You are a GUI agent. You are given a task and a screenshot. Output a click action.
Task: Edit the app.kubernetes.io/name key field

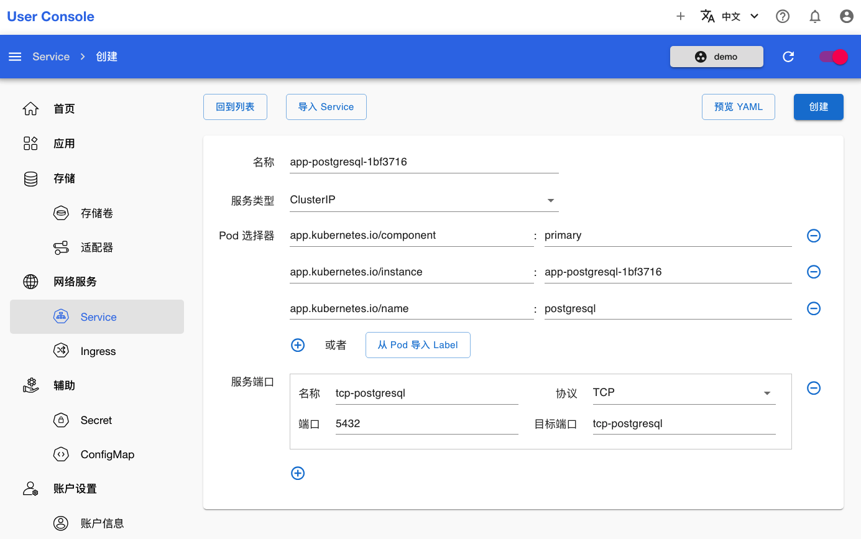tap(412, 308)
